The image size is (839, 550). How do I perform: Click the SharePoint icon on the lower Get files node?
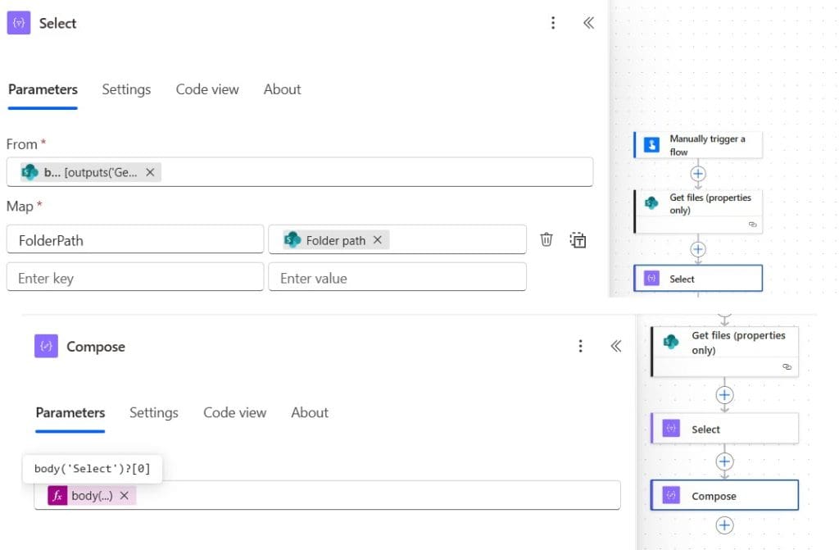[671, 341]
